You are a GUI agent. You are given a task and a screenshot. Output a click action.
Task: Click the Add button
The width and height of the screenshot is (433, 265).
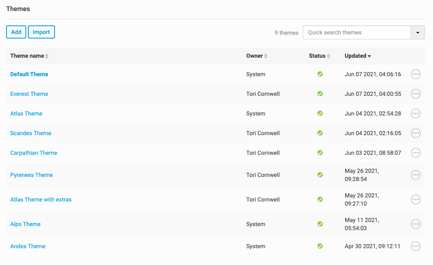click(16, 32)
